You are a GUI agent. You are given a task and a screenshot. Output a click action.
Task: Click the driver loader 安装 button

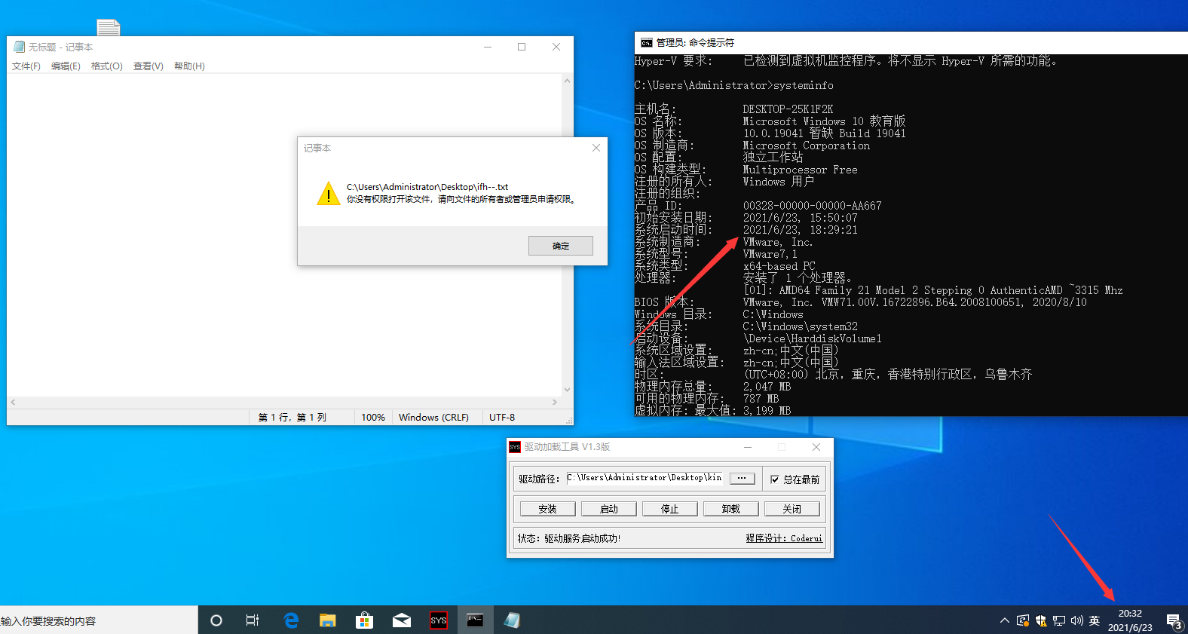coord(547,509)
